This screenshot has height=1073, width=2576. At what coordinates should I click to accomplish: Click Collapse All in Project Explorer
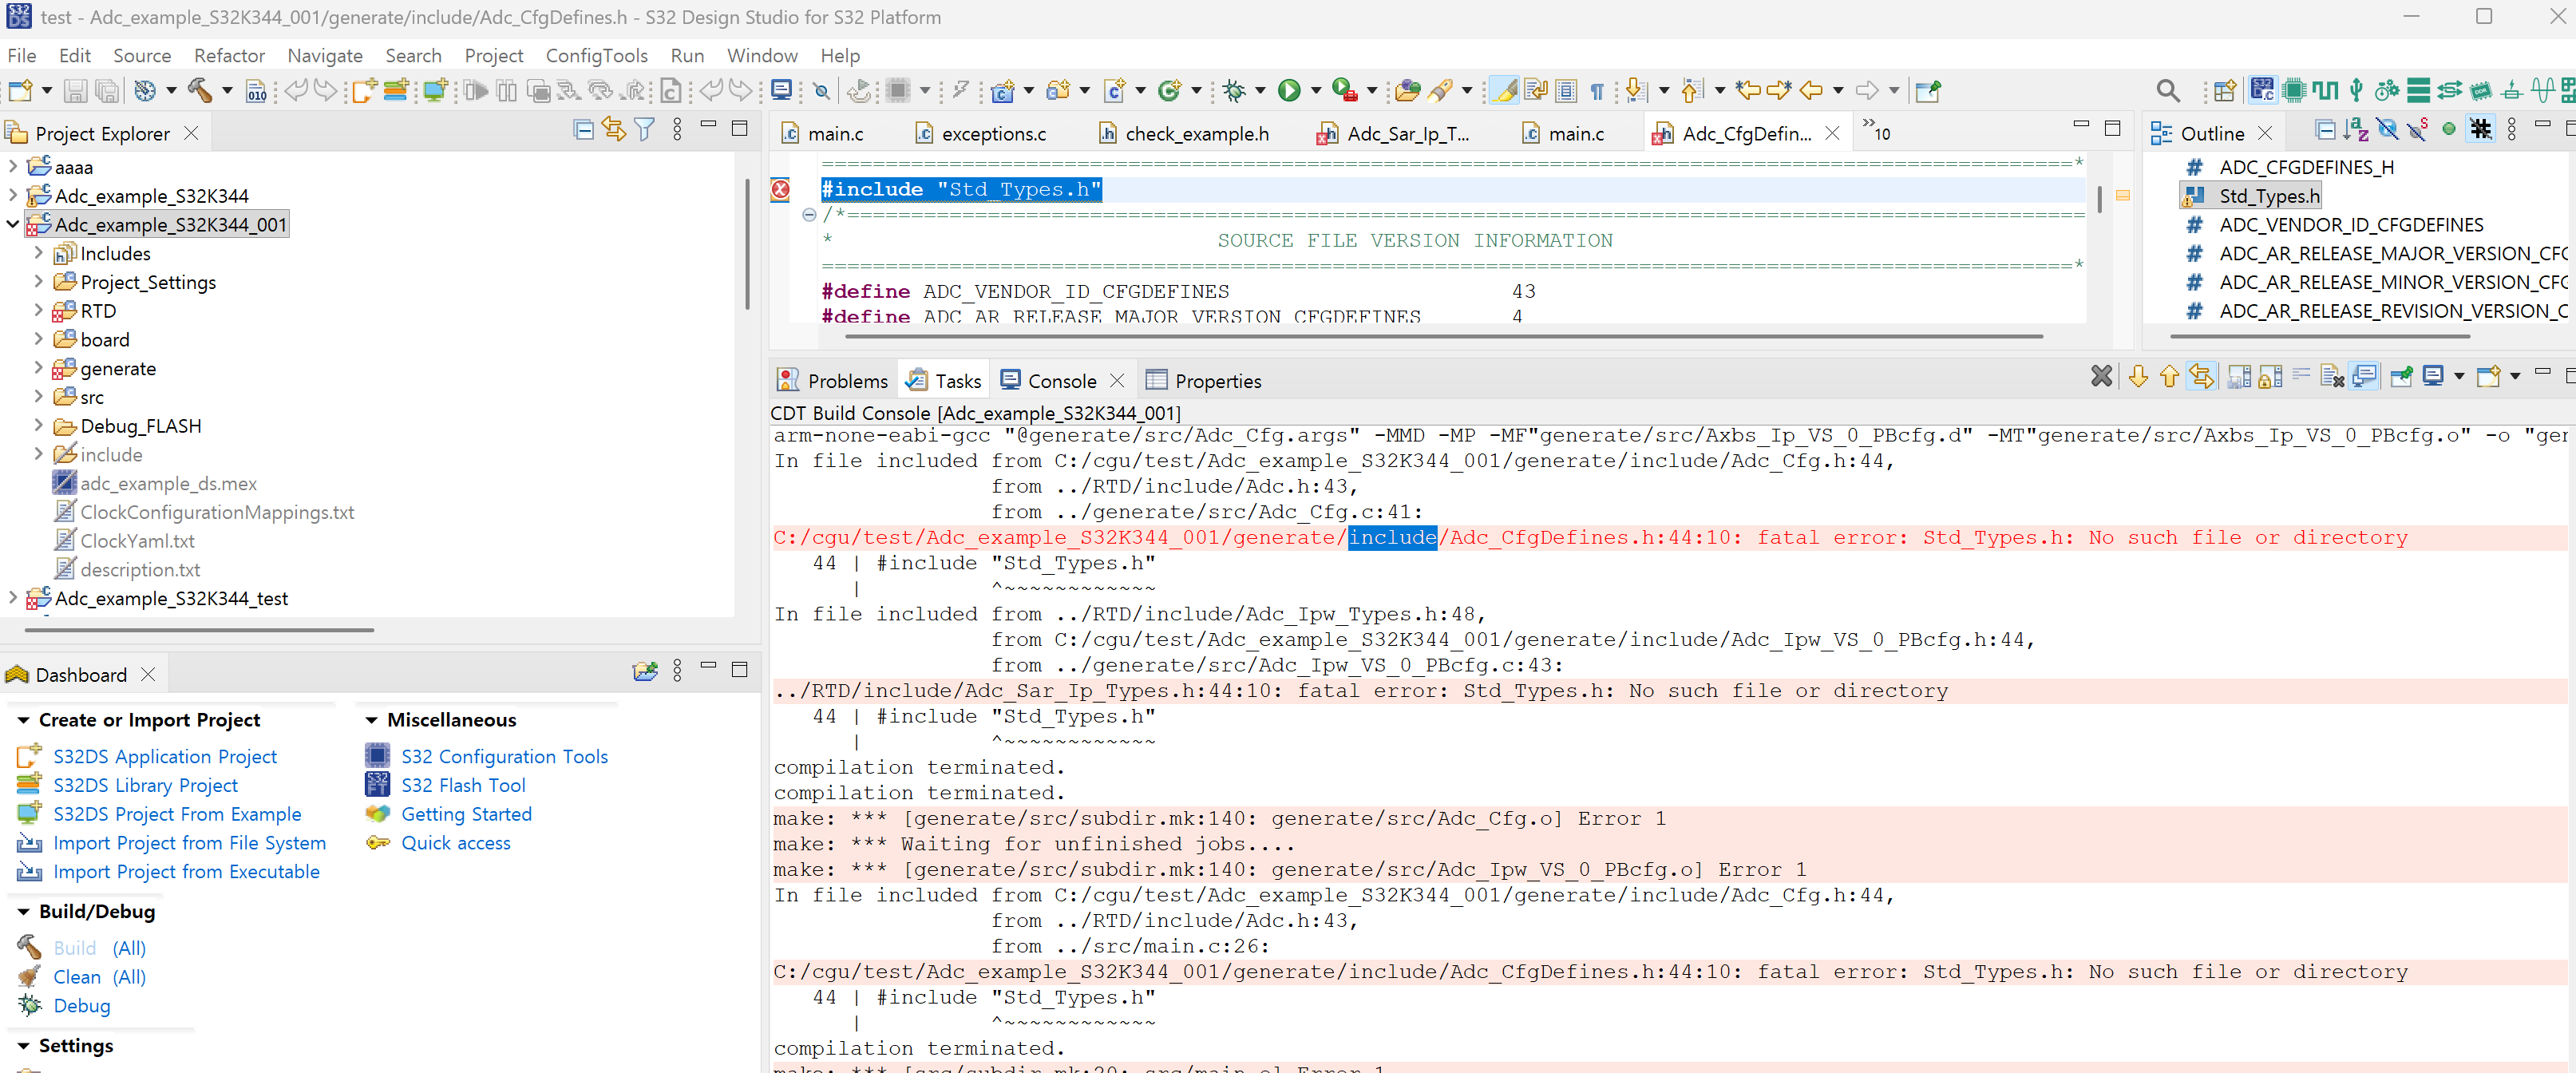coord(583,129)
